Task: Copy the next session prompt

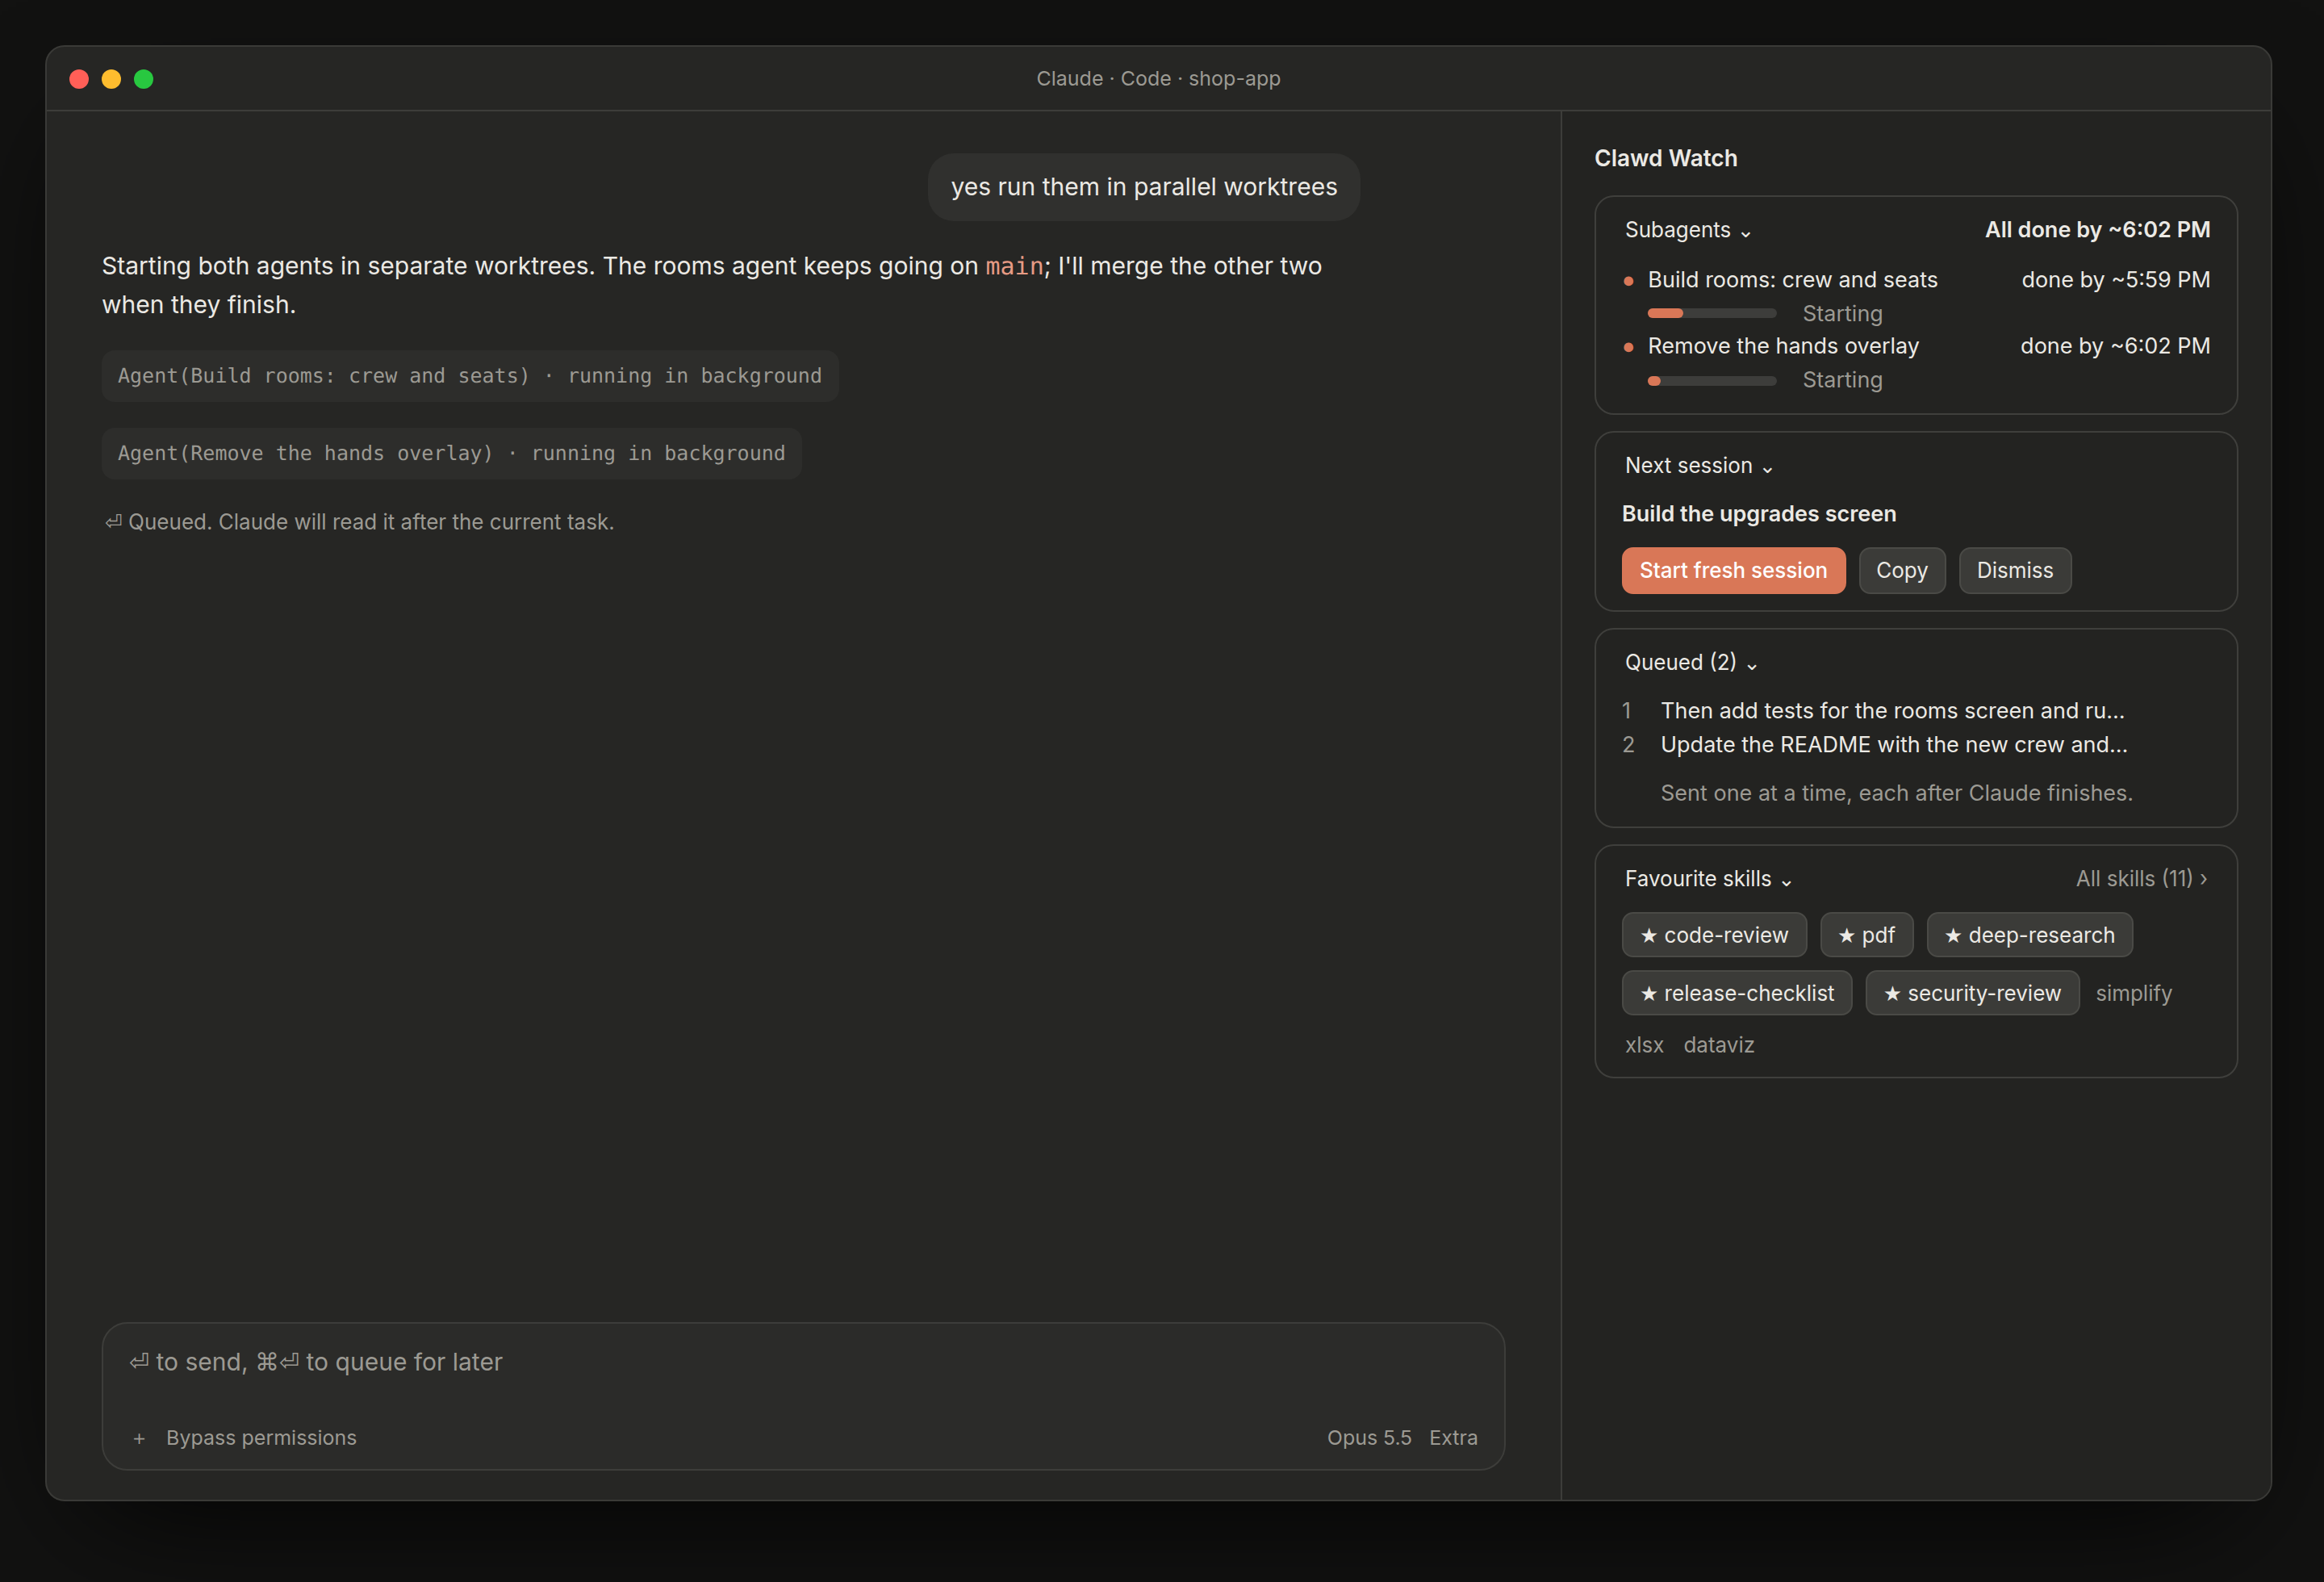Action: pyautogui.click(x=1901, y=570)
